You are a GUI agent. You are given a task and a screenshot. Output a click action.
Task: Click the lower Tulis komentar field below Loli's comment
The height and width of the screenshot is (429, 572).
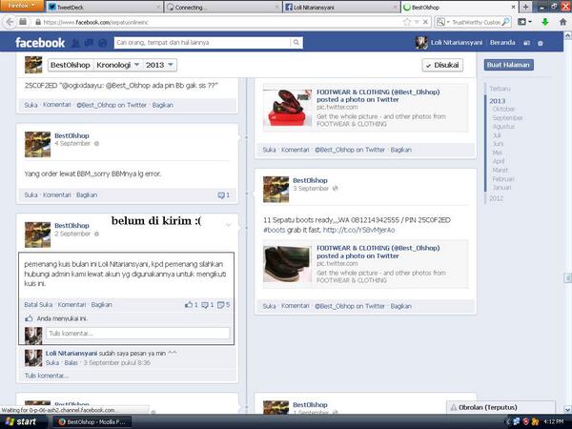click(x=47, y=376)
